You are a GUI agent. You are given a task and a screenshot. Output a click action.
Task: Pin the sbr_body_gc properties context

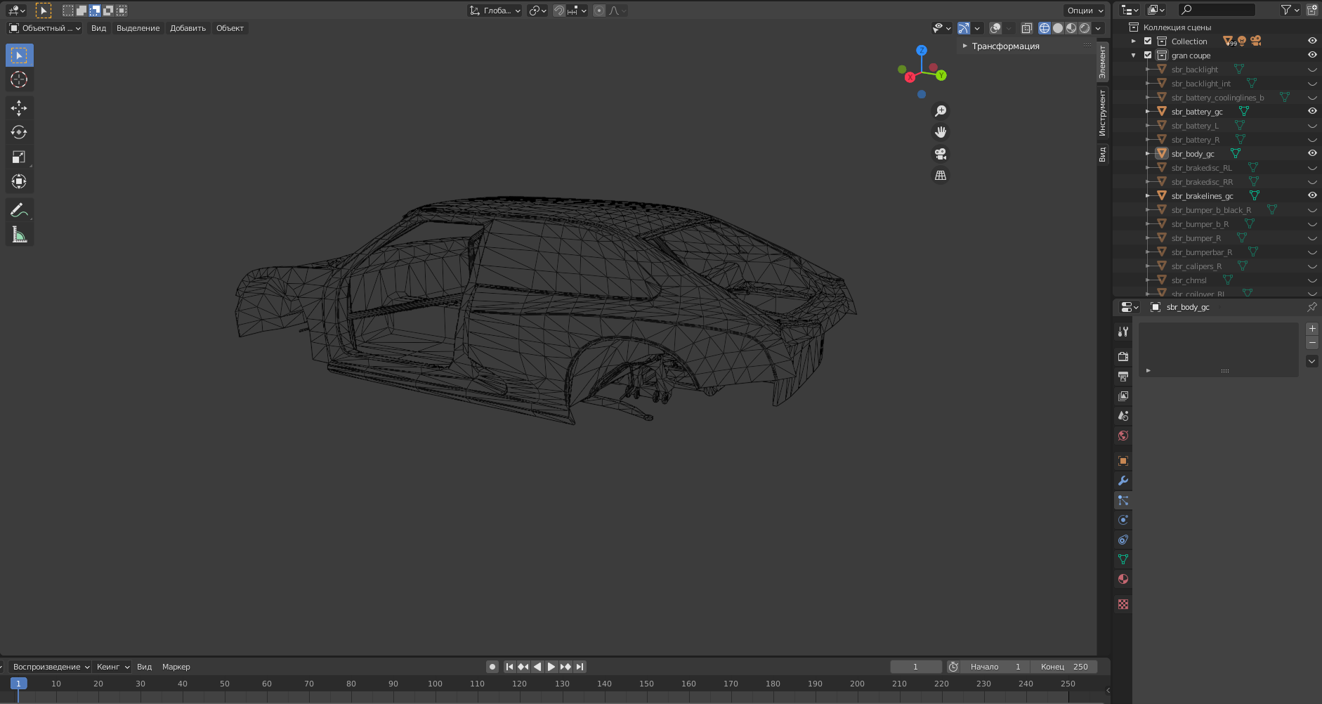[x=1311, y=307]
